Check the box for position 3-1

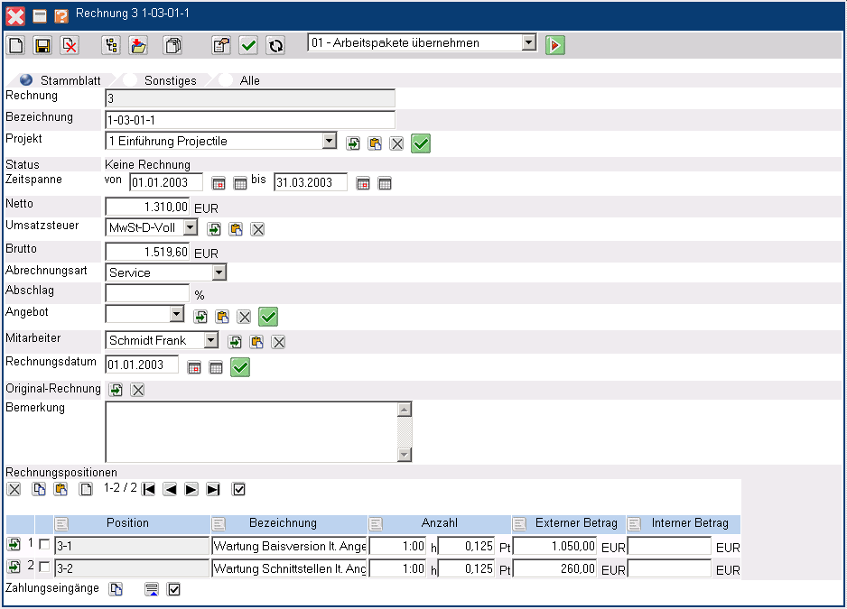click(x=44, y=545)
